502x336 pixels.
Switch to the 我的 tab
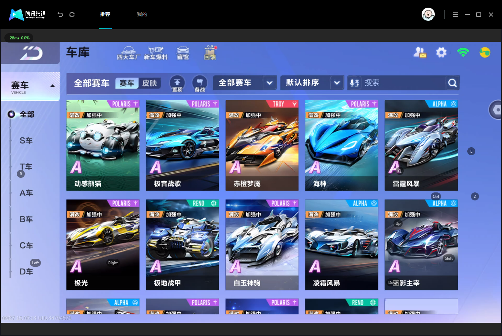[142, 15]
